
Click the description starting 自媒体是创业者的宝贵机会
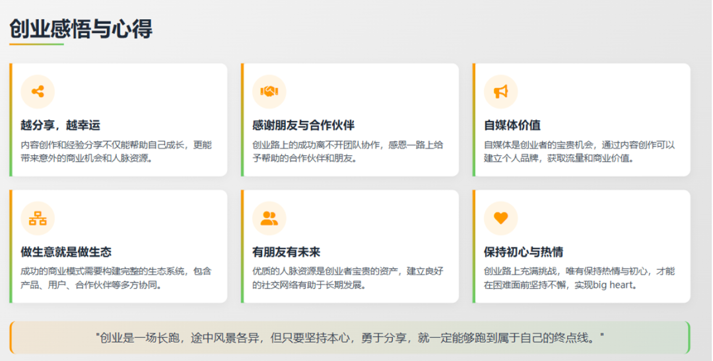coord(580,152)
